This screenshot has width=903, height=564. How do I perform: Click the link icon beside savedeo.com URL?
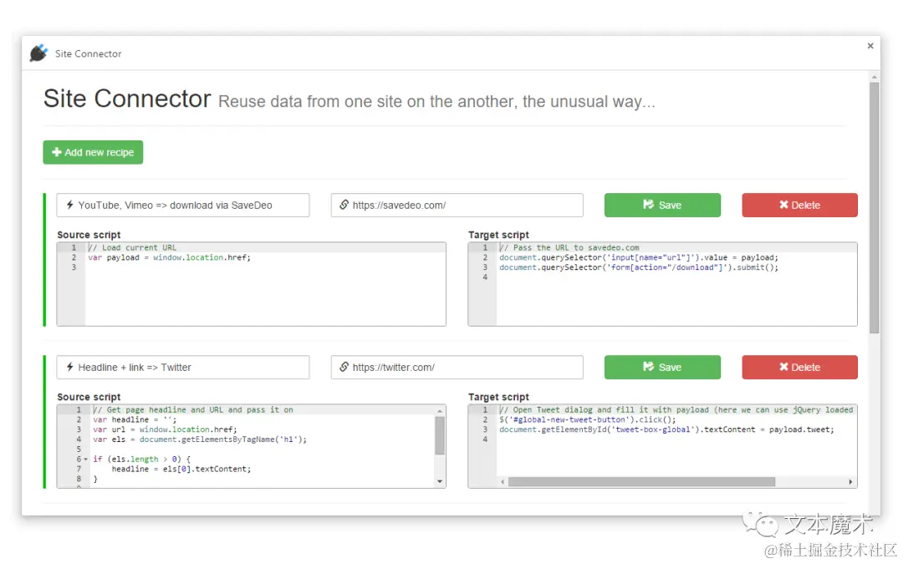point(344,205)
